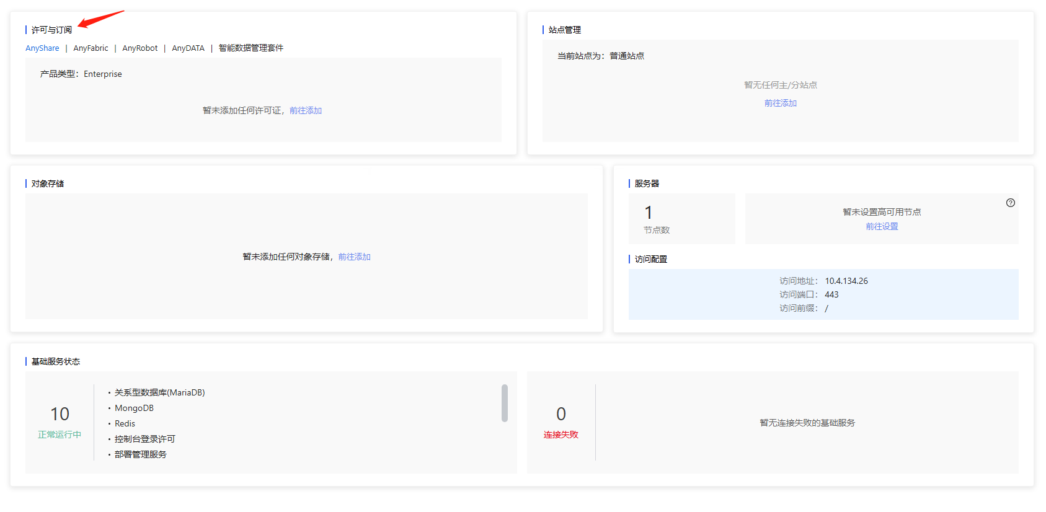The height and width of the screenshot is (512, 1046).
Task: Click the 暂无任何主/分站点 message
Action: point(781,85)
